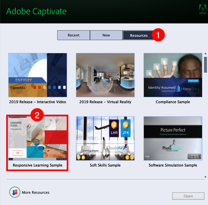
Task: Click the 'Soft Skills Sample' caption
Action: (105, 165)
